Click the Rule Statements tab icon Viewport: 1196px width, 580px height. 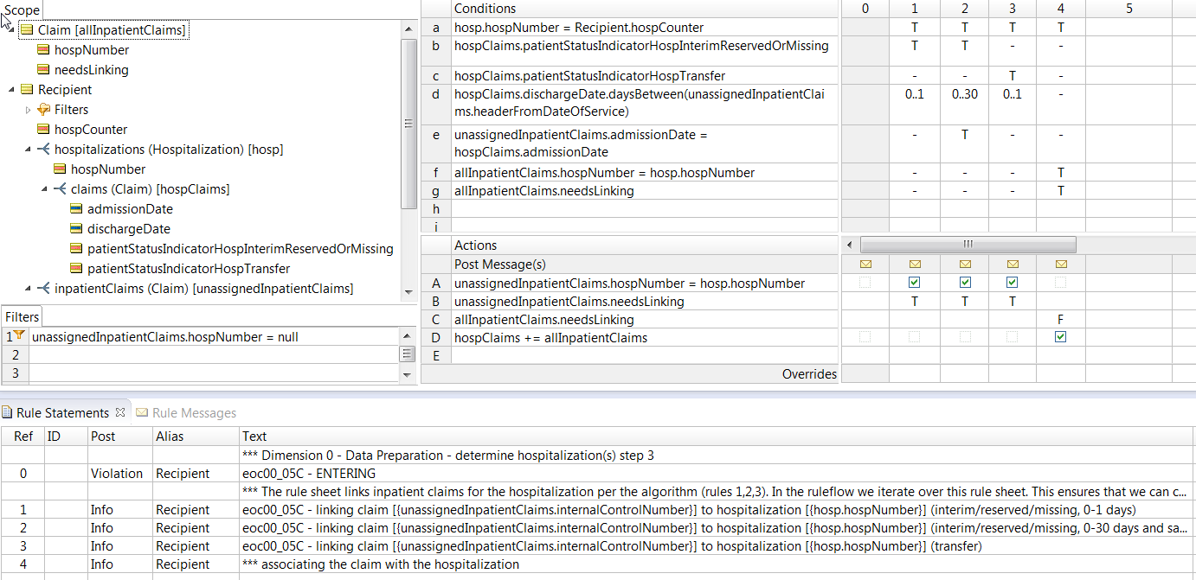9,413
